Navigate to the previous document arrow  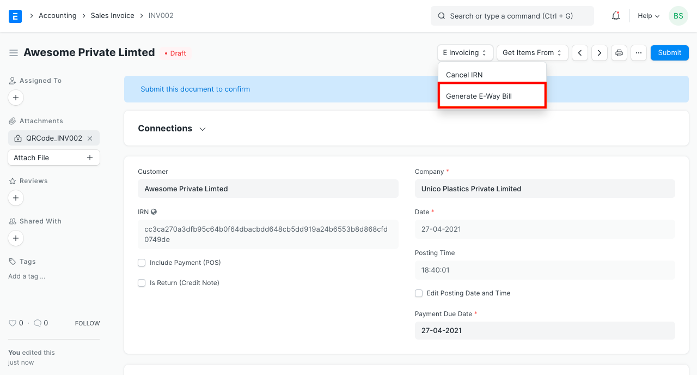(579, 52)
